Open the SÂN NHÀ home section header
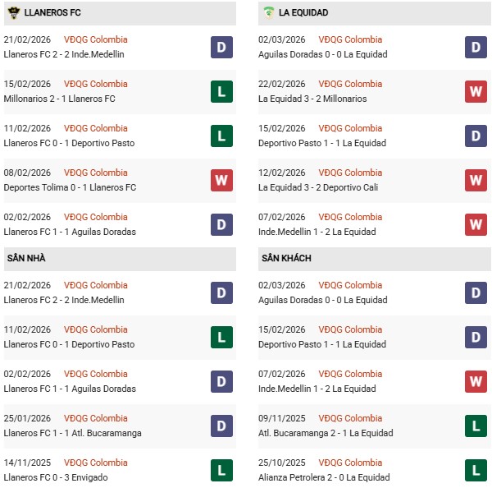The width and height of the screenshot is (492, 488). 27,258
